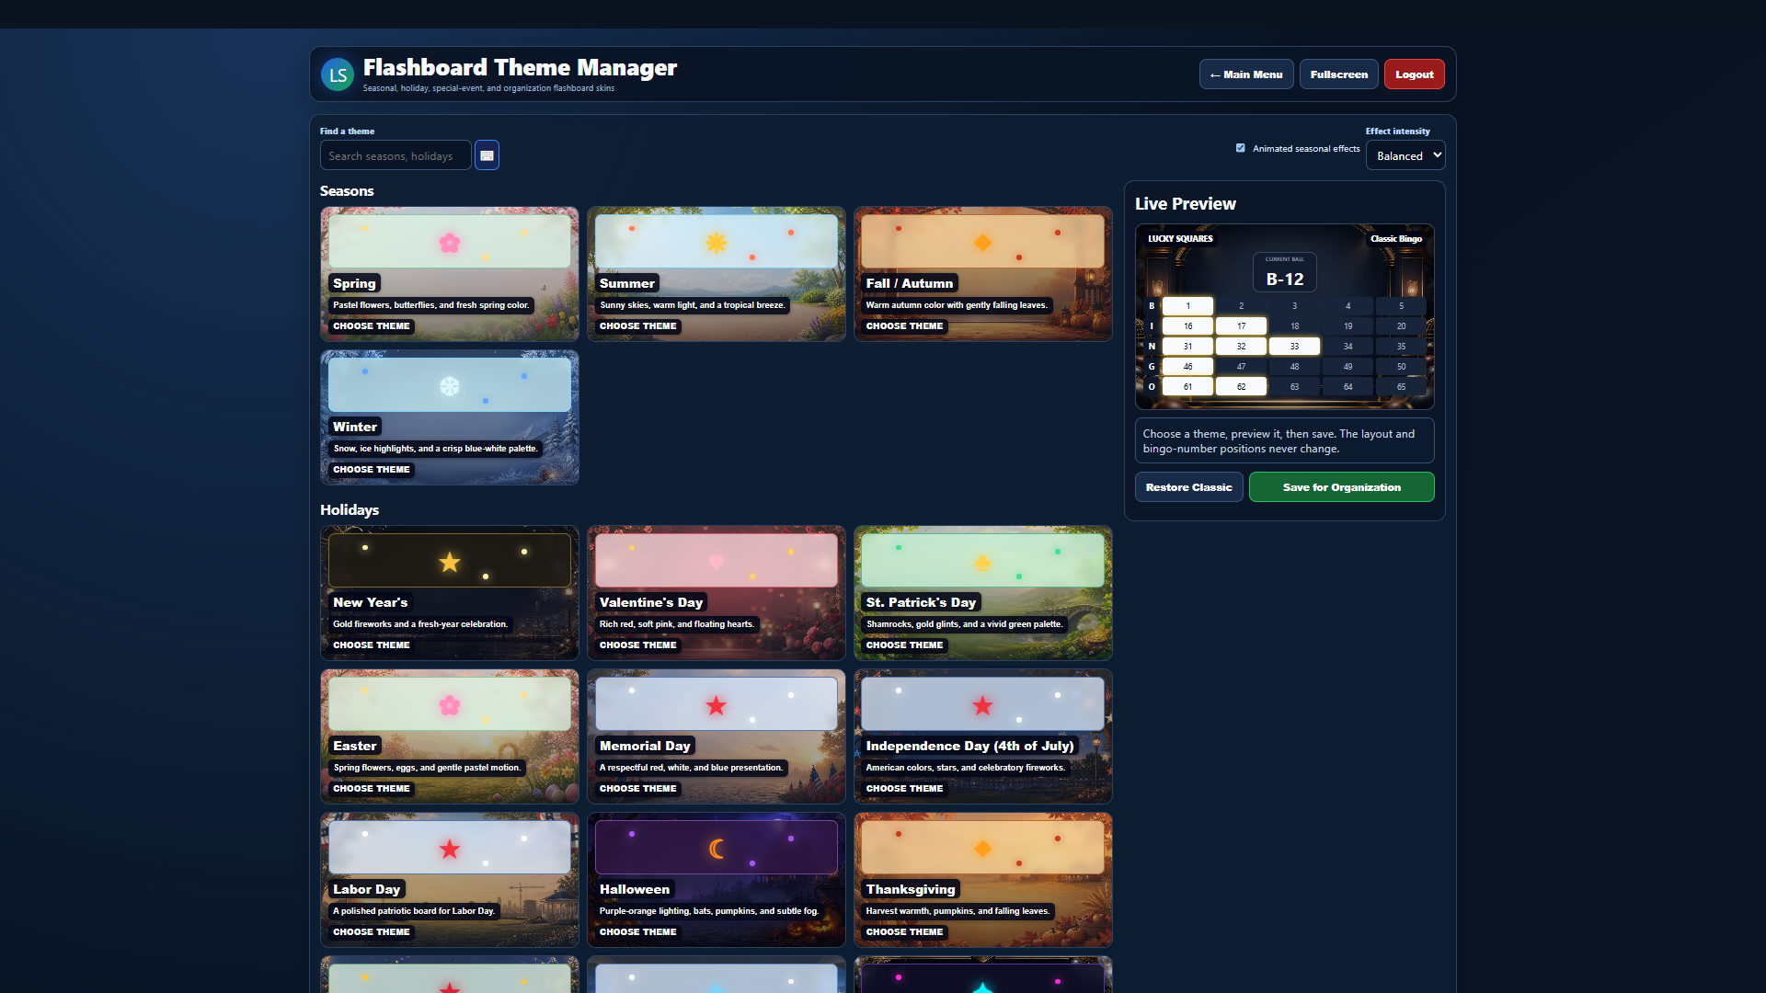Screen dimensions: 1766x993
Task: Click the orange diamond on Fall / Autumn card
Action: (x=983, y=243)
